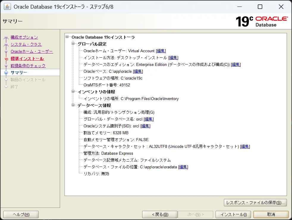Select OraMTSポート番号: 49152 row

point(107,85)
